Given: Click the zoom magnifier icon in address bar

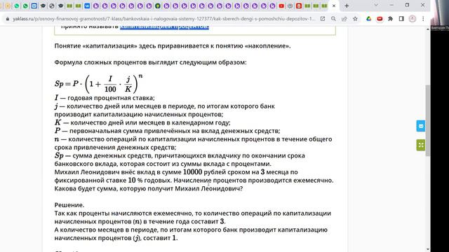Looking at the screenshot, I should [x=333, y=19].
